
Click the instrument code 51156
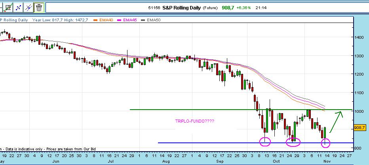point(154,8)
